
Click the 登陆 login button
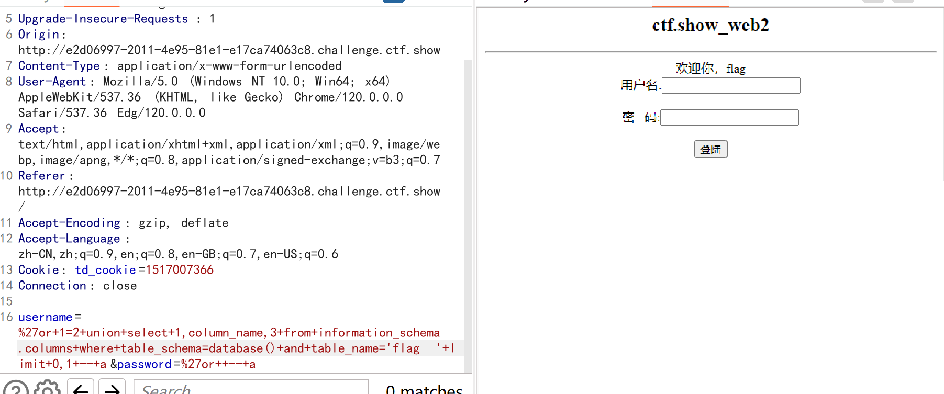(x=710, y=149)
